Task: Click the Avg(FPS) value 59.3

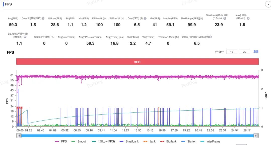Action: (x=13, y=25)
